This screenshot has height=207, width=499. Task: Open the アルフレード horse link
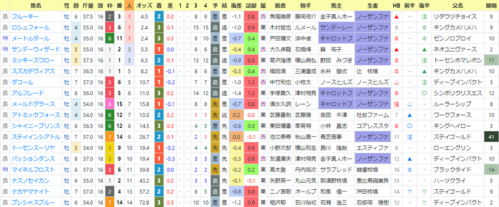(28, 93)
